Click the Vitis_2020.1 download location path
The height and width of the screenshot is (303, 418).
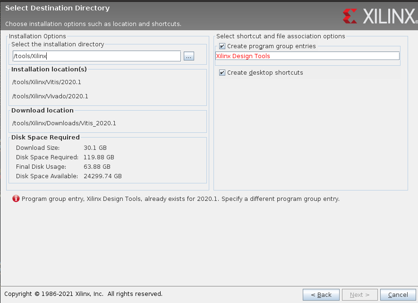tap(64, 123)
